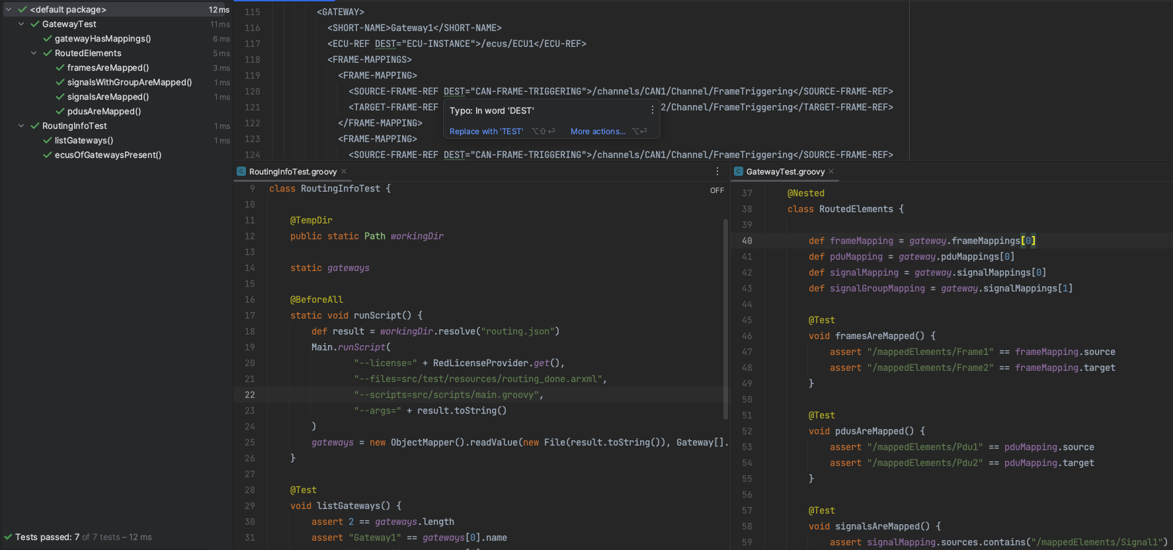Collapse the RoutedElements tree node
Viewport: 1173px width, 550px height.
[34, 53]
